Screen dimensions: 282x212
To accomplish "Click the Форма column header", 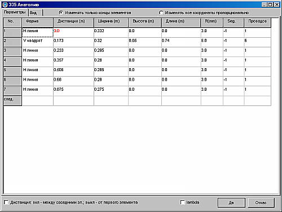I will pyautogui.click(x=37, y=23).
